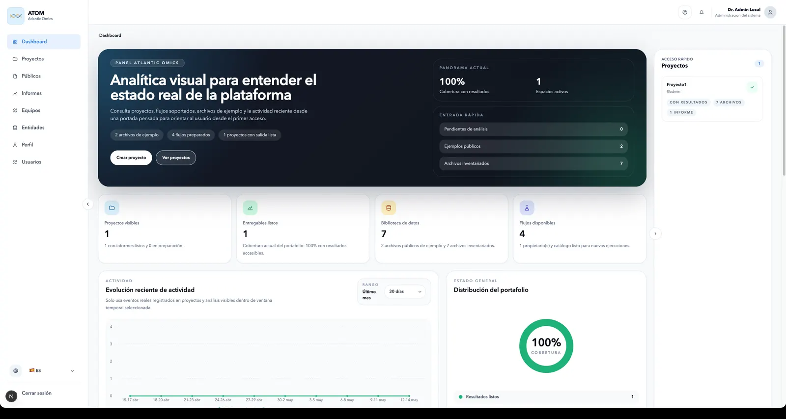Open the help question-mark icon in header
Image resolution: width=786 pixels, height=419 pixels.
click(x=685, y=12)
